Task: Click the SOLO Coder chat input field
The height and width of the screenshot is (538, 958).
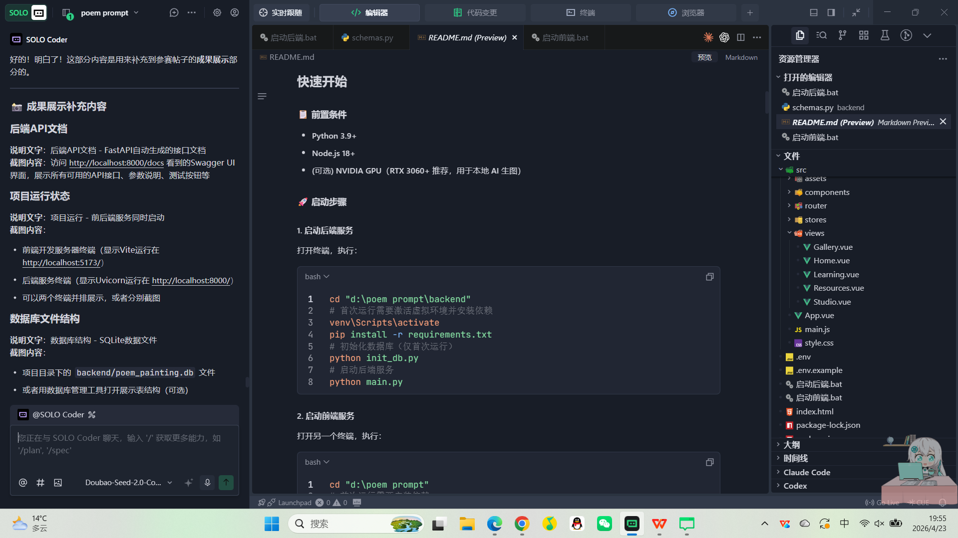Action: 124,444
